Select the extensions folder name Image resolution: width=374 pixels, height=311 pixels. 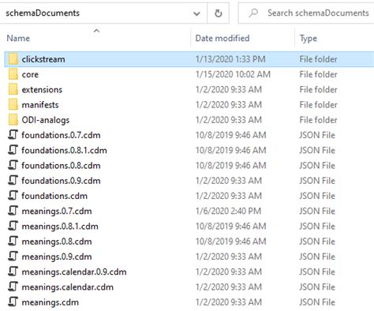[x=42, y=90]
